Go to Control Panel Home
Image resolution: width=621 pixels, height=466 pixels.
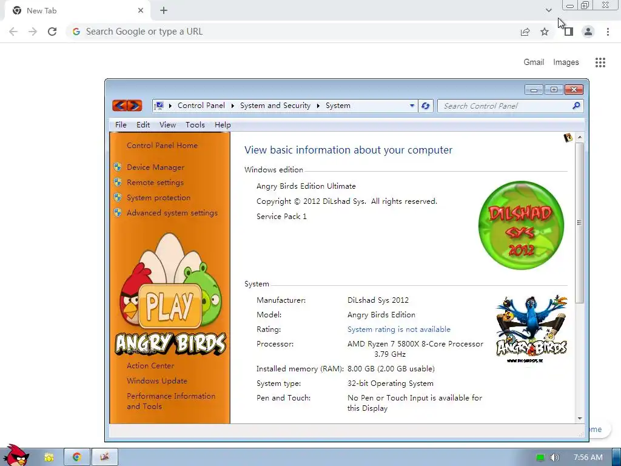click(x=162, y=146)
